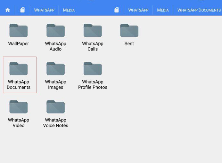
Task: Open the Sent folder icon
Action: (129, 30)
